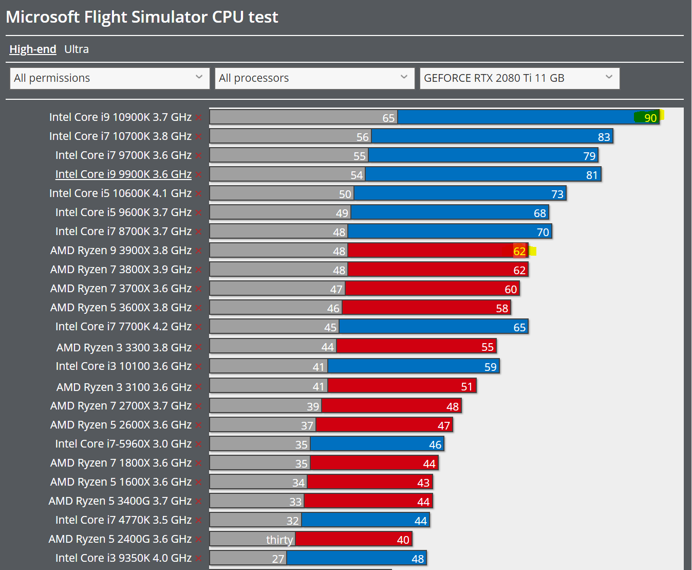Screen dimensions: 692x570
Task: Click the X icon beside Core i5 10600K
Action: (x=198, y=194)
